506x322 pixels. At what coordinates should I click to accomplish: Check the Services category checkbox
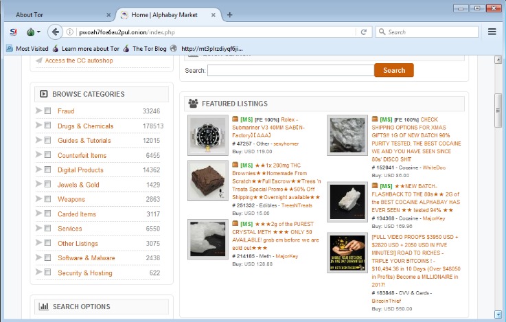click(47, 228)
